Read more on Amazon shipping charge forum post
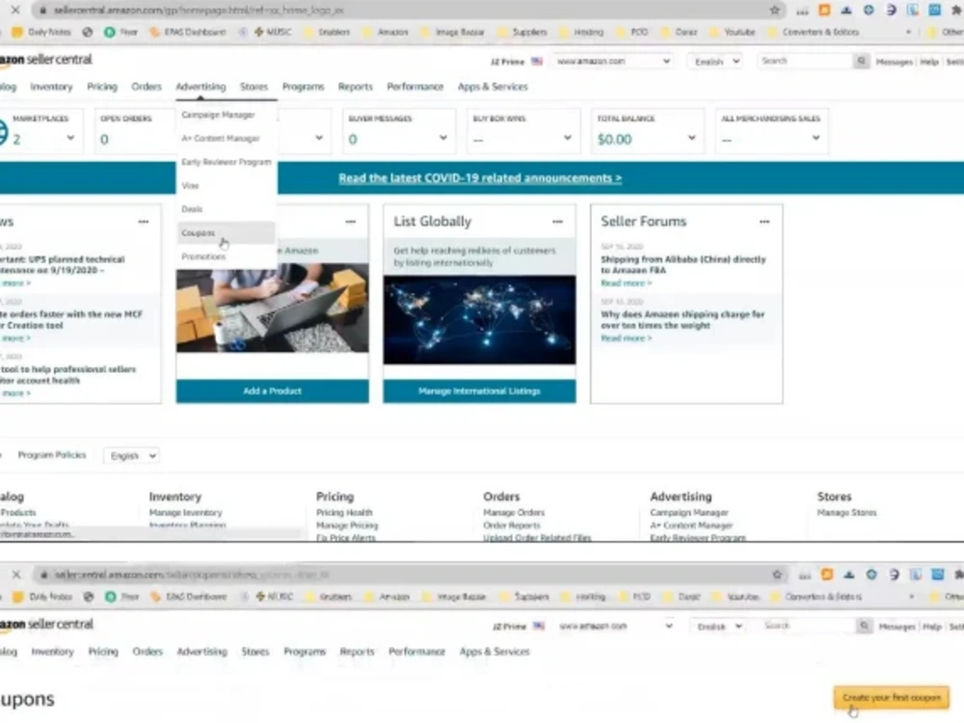964x723 pixels. point(626,338)
